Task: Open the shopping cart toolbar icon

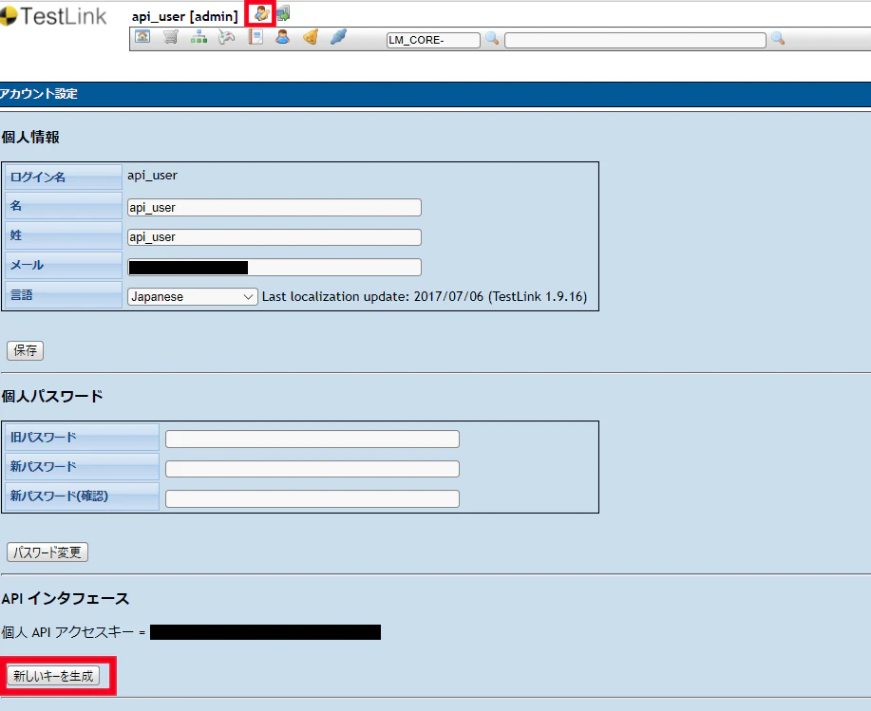Action: tap(171, 37)
